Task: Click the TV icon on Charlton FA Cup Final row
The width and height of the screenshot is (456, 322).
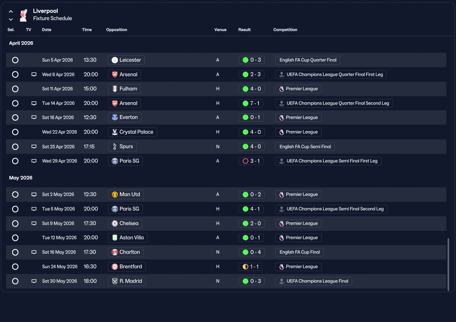Action: pyautogui.click(x=34, y=252)
